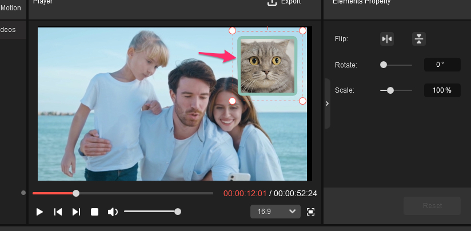Click the Export icon above the player
Viewport: 471px width, 231px height.
[x=272, y=3]
